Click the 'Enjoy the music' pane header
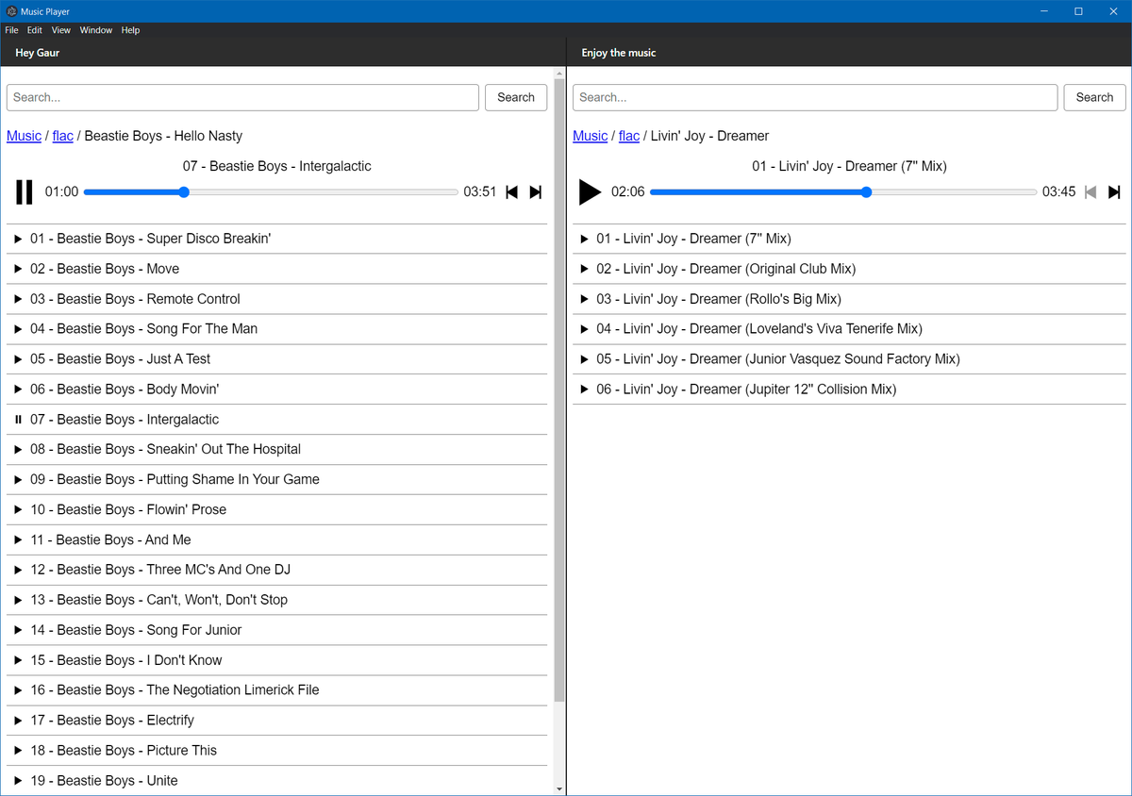Screen dimensions: 1132x796 [619, 53]
